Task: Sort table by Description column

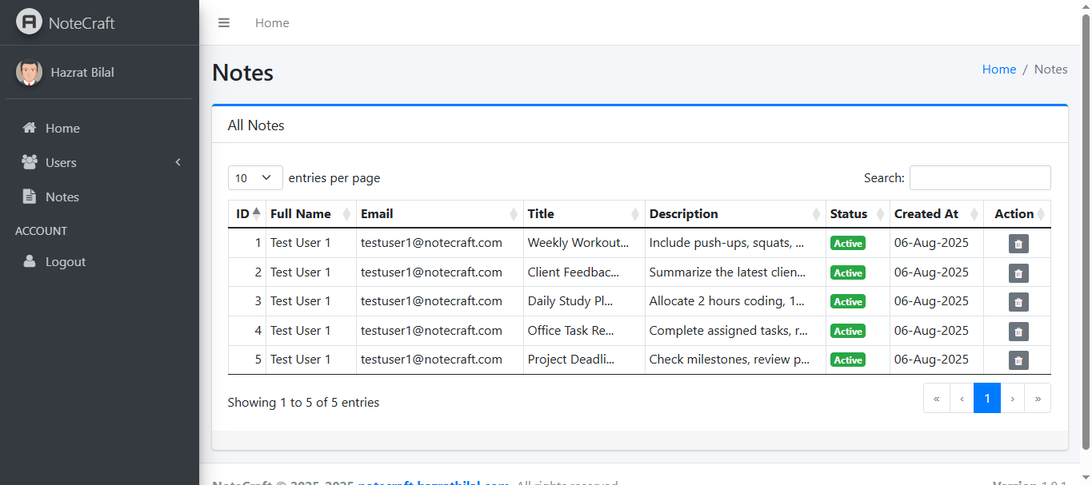Action: pyautogui.click(x=735, y=214)
